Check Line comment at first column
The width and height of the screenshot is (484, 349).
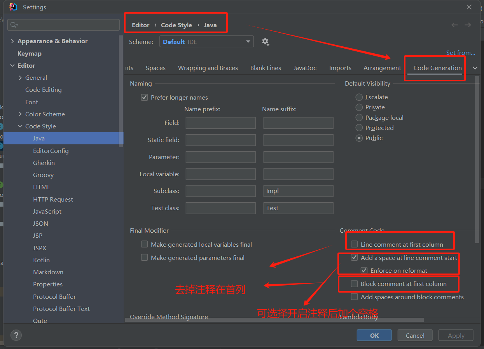pos(354,244)
